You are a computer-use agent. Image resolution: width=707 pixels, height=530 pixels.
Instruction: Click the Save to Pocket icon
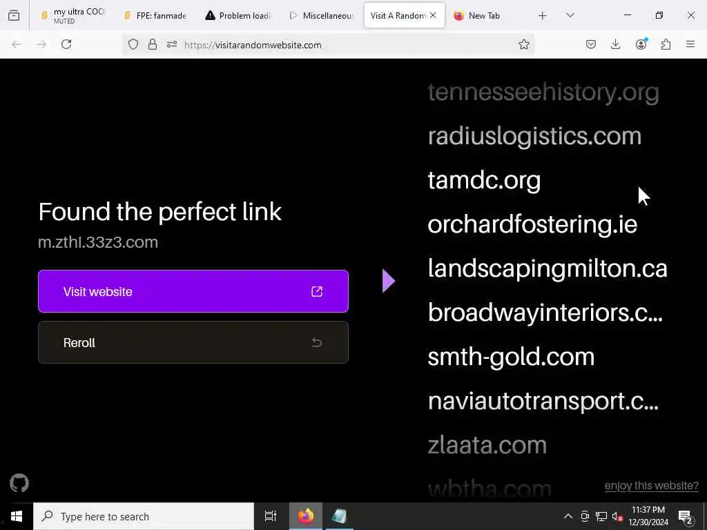click(591, 44)
